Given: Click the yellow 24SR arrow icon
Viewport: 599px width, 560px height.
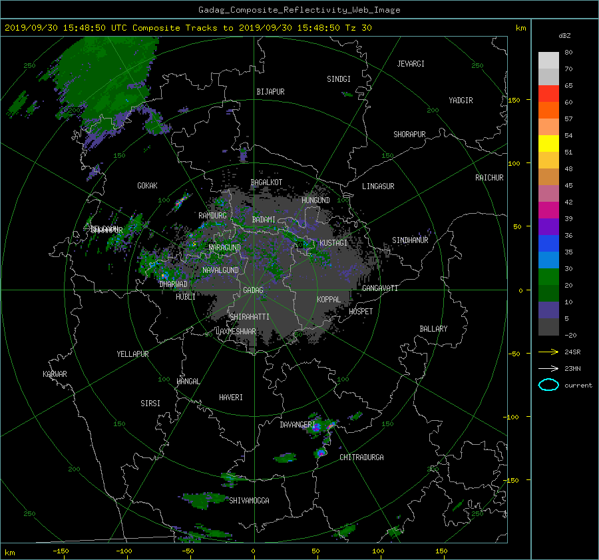Looking at the screenshot, I should (548, 352).
